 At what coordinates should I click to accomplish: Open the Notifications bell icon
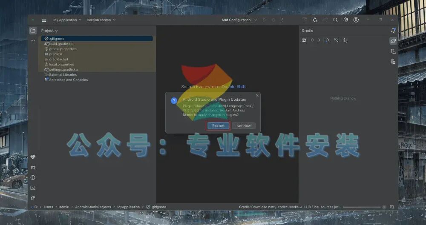[393, 30]
